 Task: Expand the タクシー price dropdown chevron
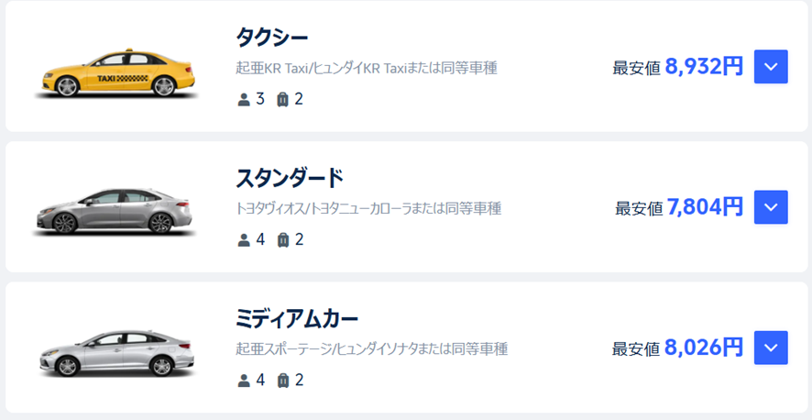point(771,67)
